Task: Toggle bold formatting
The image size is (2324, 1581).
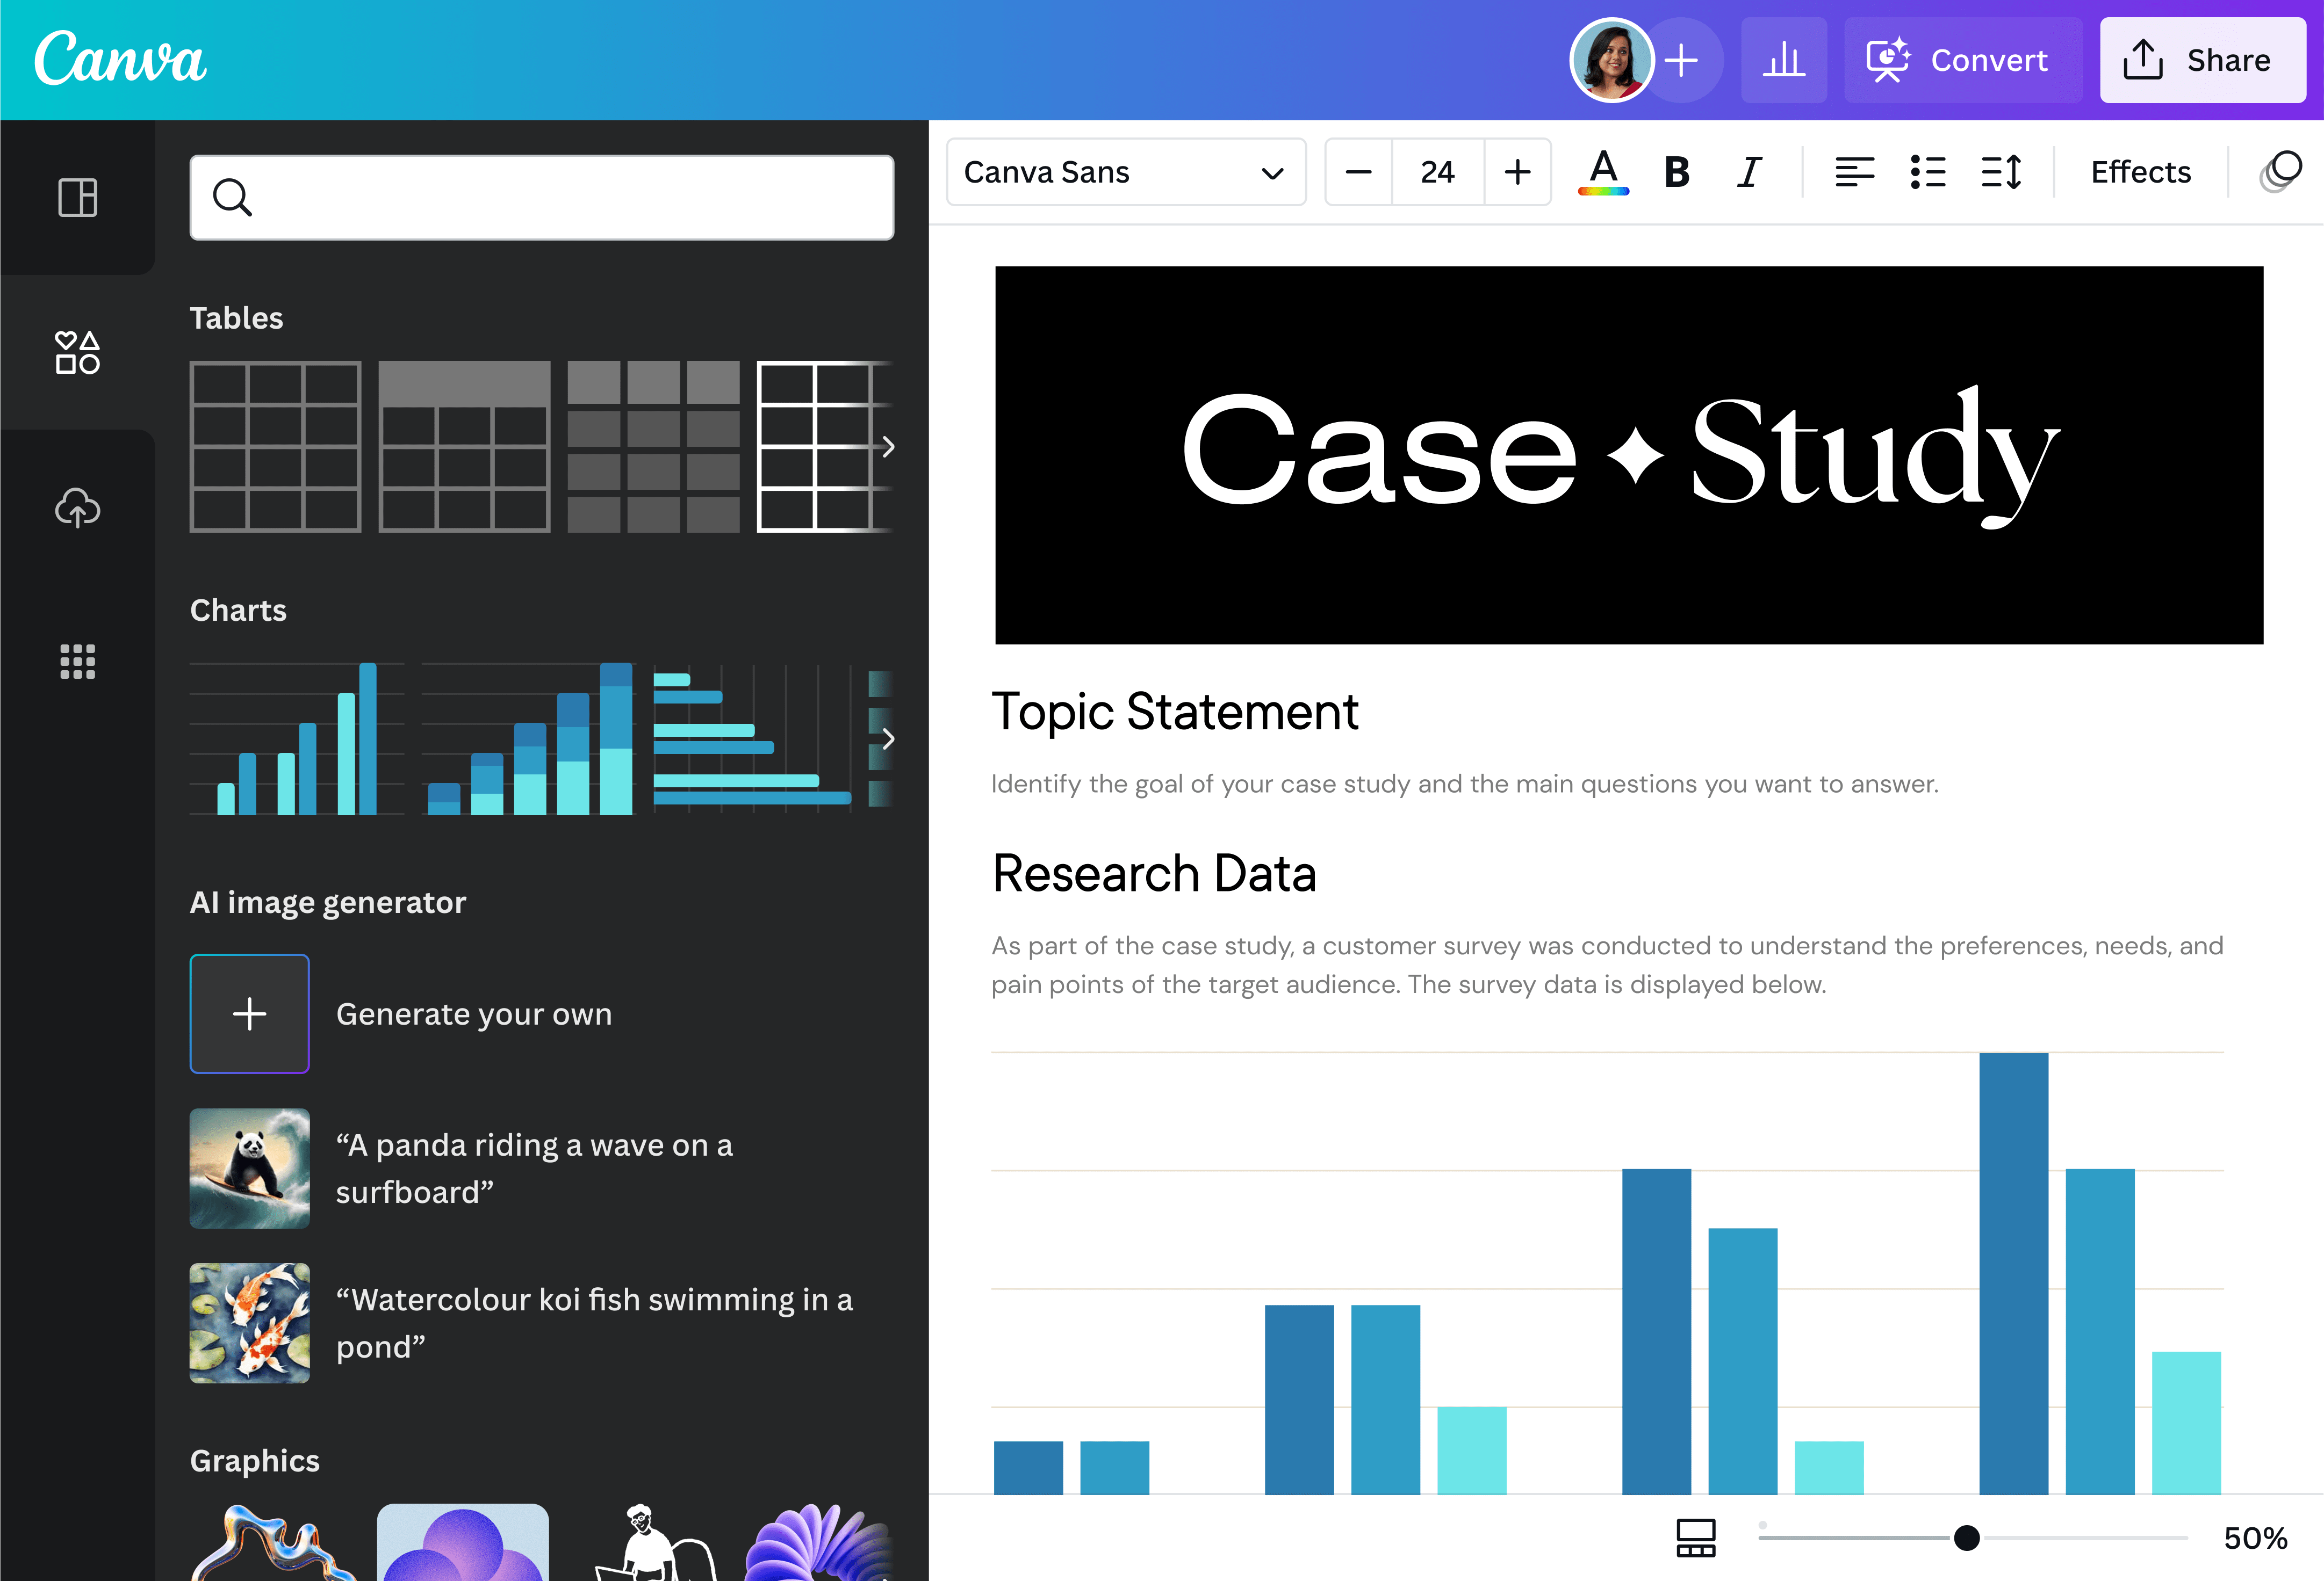Action: tap(1676, 172)
